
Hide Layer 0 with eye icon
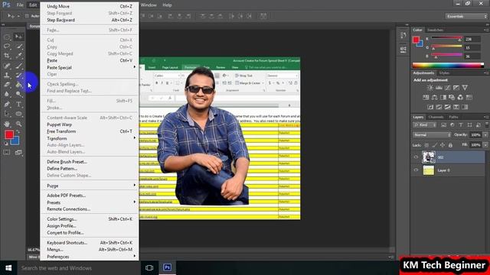pyautogui.click(x=416, y=170)
